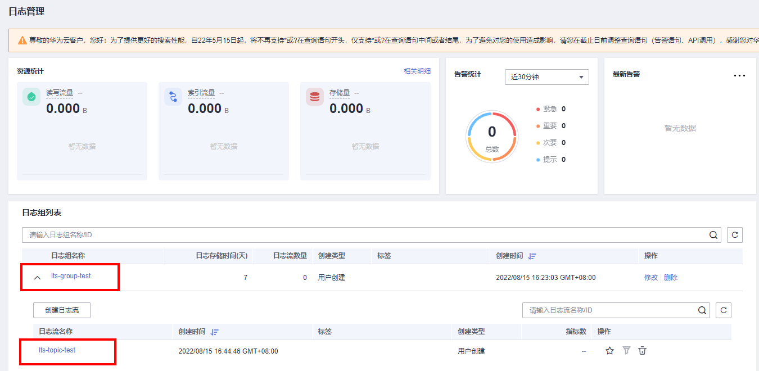This screenshot has height=371, width=759.
Task: Open the lts-group-test log group
Action: pos(71,276)
